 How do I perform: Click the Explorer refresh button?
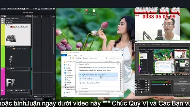click(107, 58)
